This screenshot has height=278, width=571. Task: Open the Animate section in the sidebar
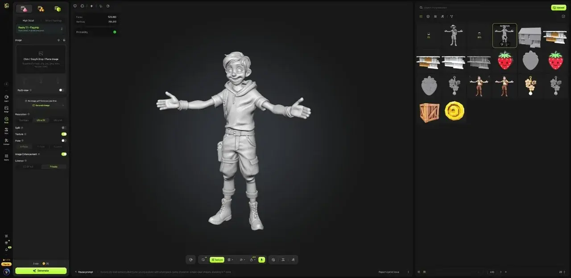click(x=6, y=141)
